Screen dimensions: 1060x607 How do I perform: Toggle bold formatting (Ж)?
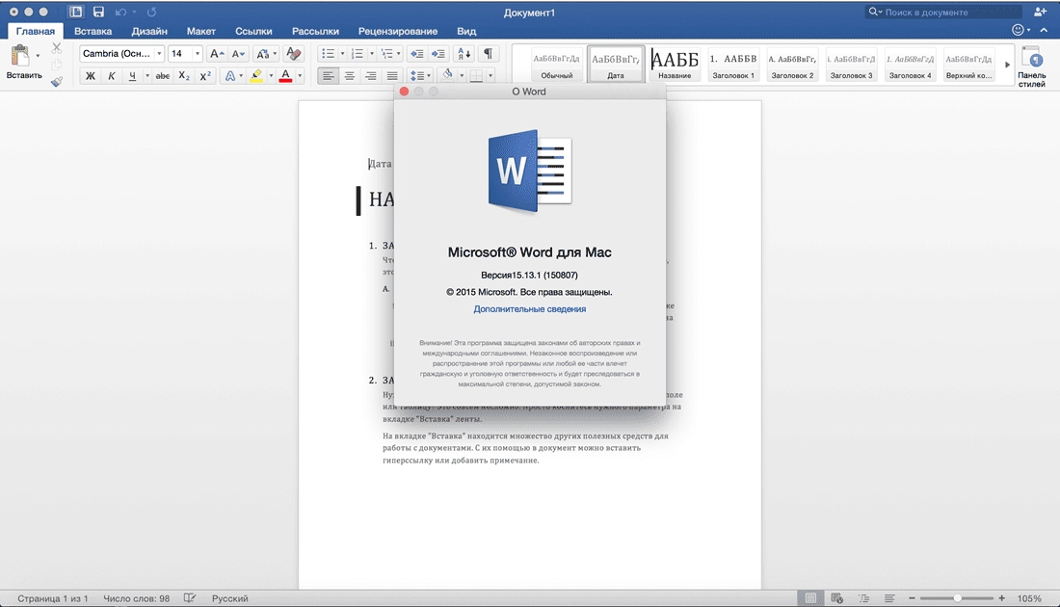point(90,76)
